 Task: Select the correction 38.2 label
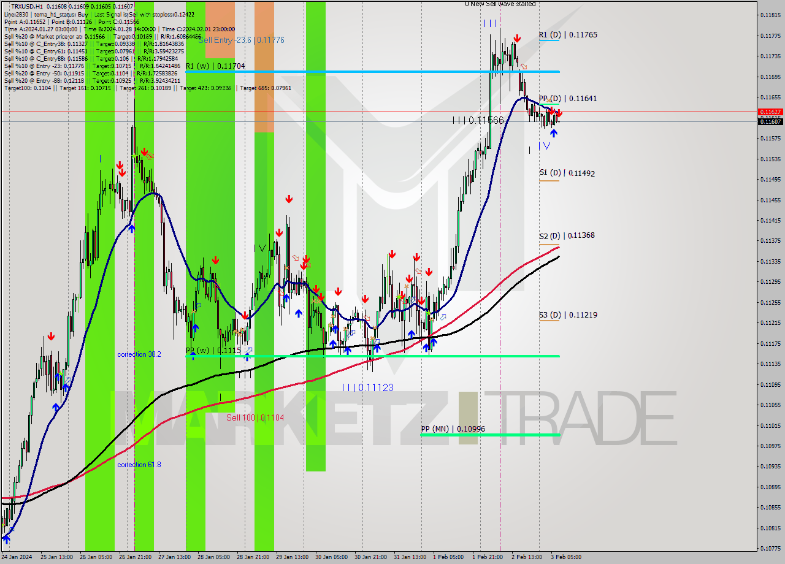(x=139, y=354)
